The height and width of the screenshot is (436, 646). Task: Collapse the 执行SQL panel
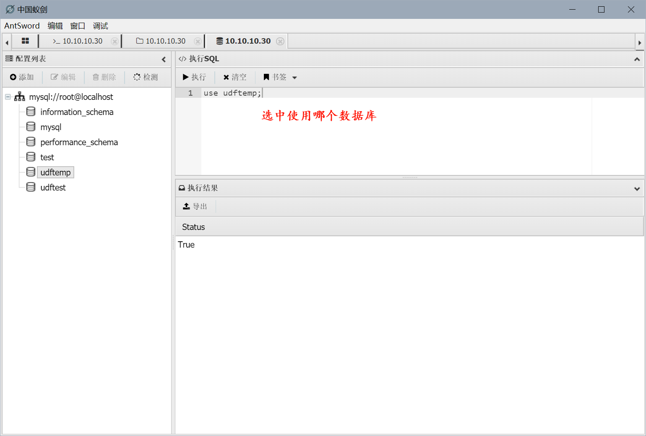point(637,59)
